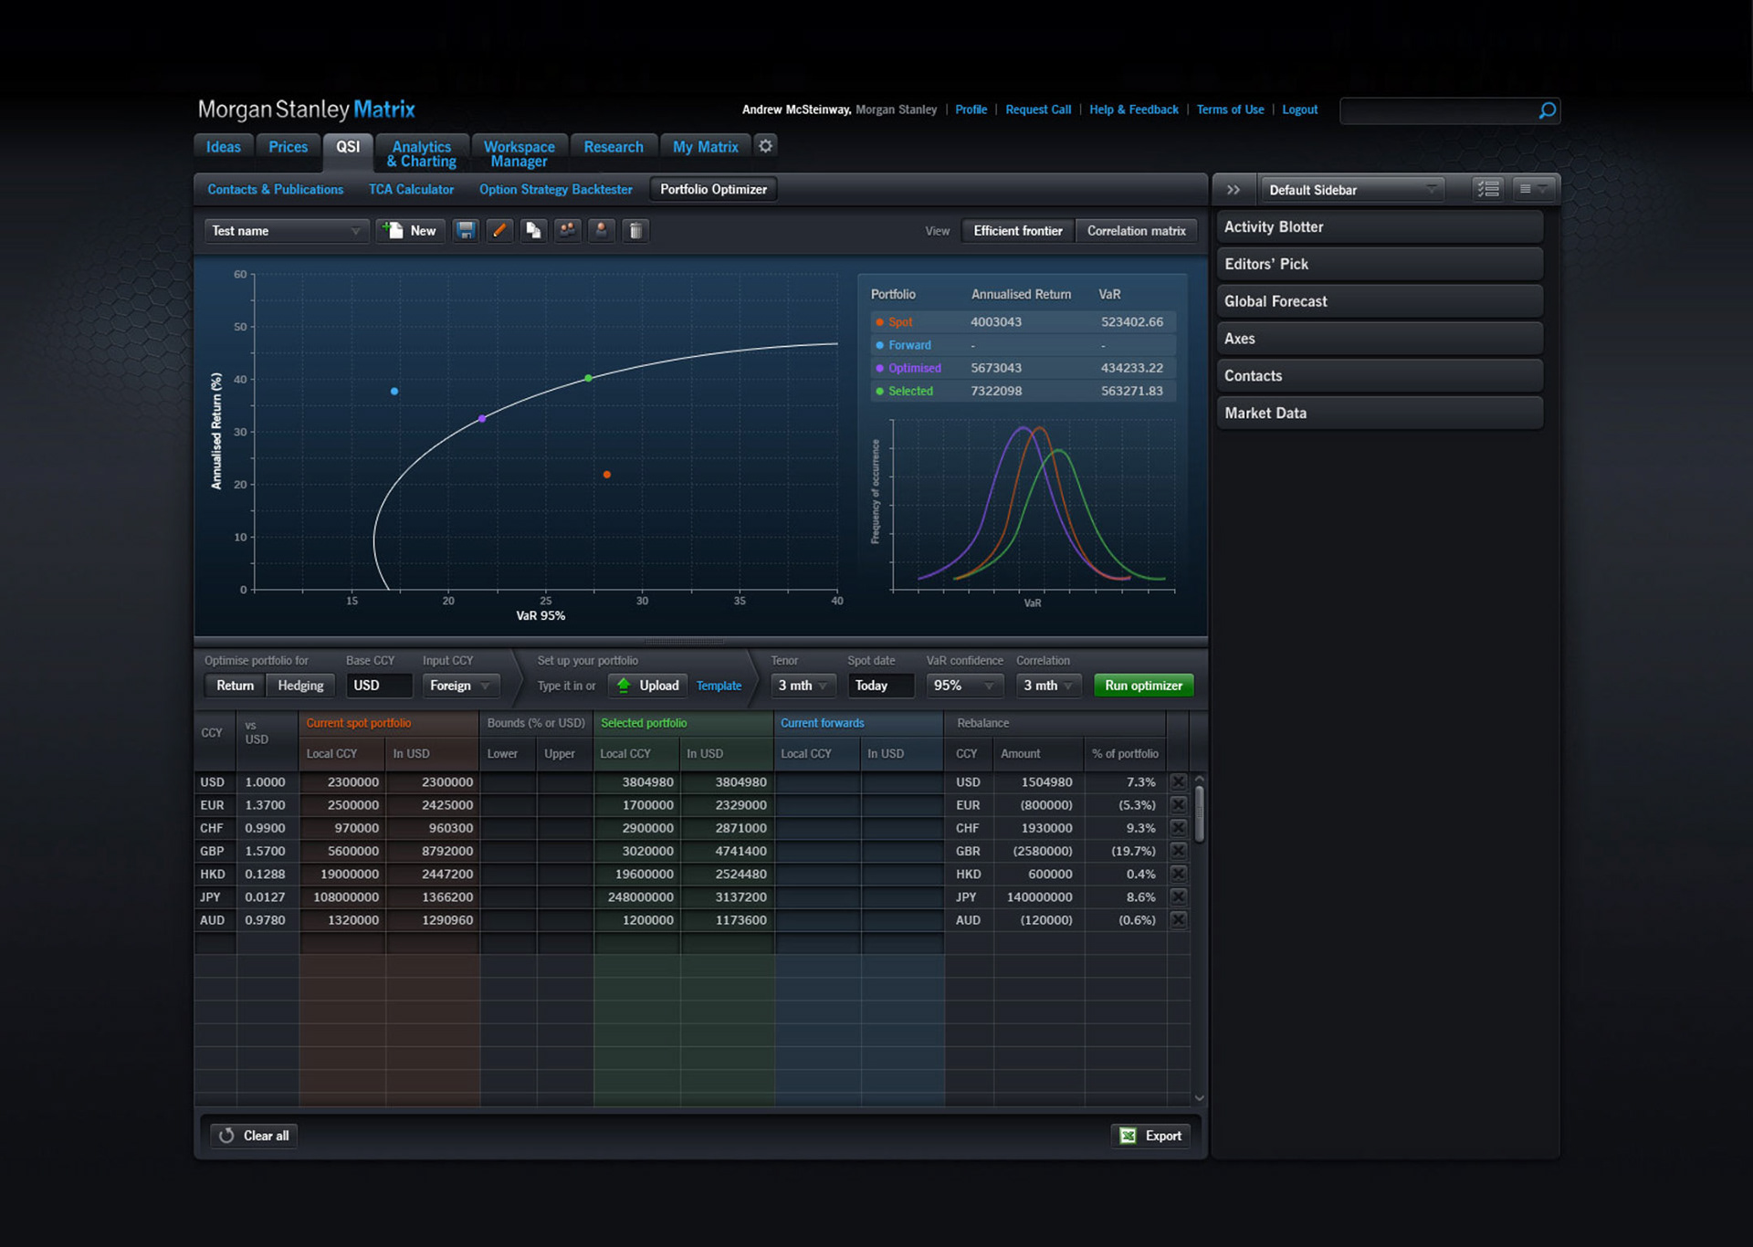Open the Ideas tab
The image size is (1753, 1247).
pyautogui.click(x=224, y=147)
